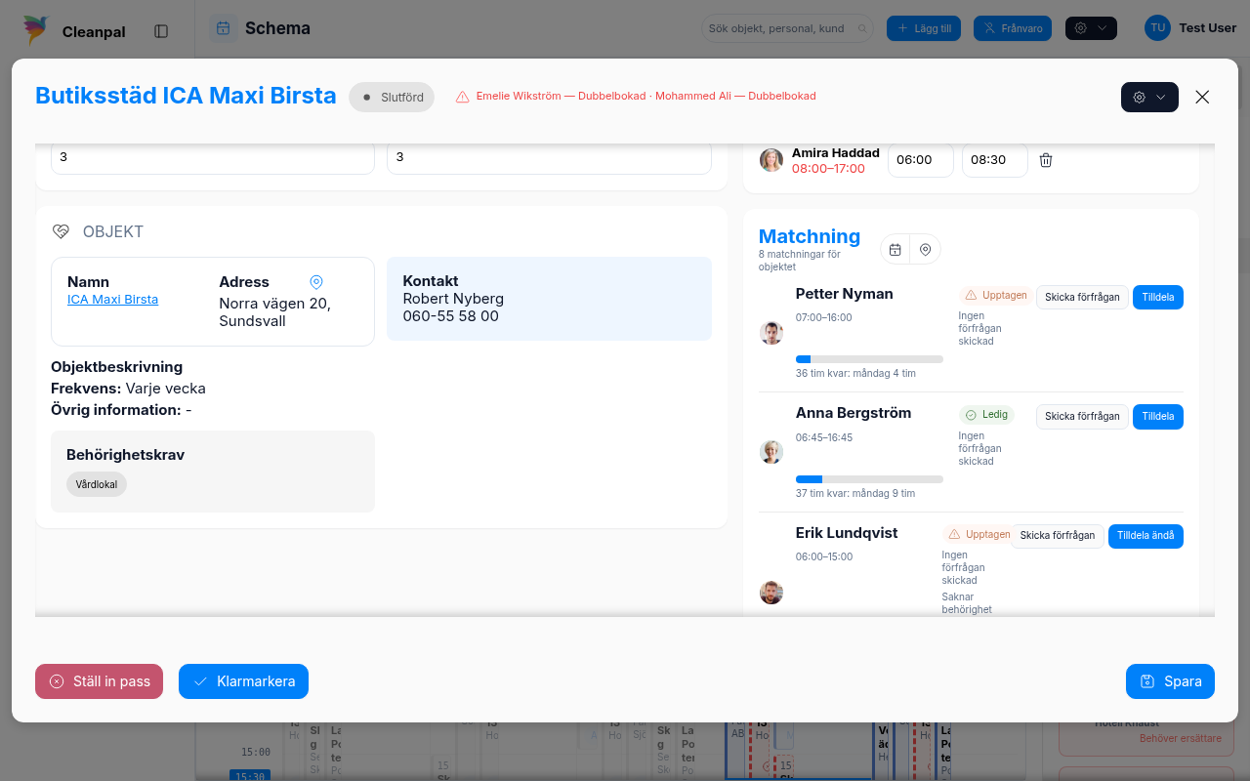
Task: Switch matching to calendar view icon
Action: click(x=895, y=249)
